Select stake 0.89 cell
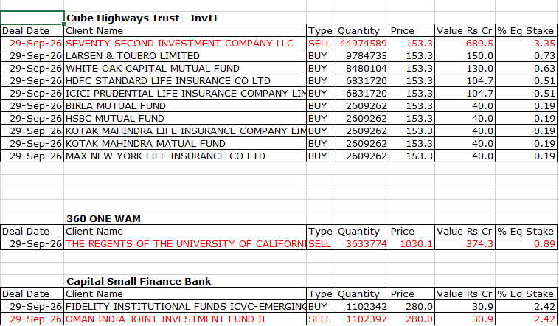 pyautogui.click(x=527, y=243)
